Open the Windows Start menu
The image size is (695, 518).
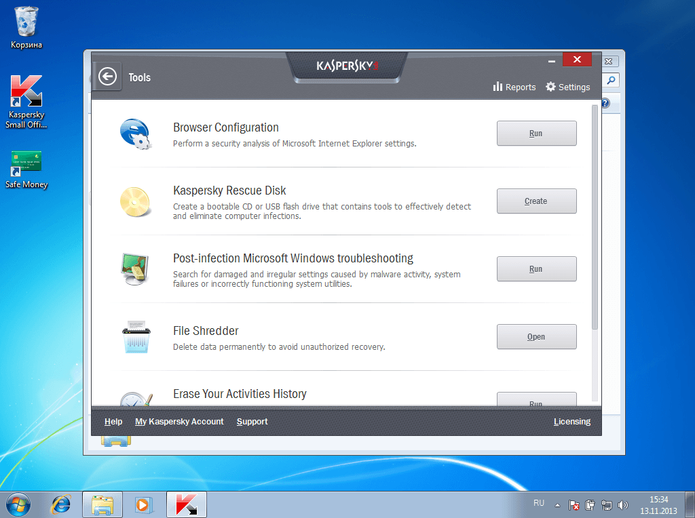point(18,504)
